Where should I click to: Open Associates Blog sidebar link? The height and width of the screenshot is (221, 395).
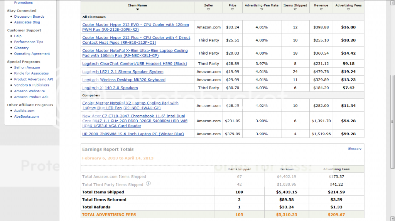coord(27,22)
